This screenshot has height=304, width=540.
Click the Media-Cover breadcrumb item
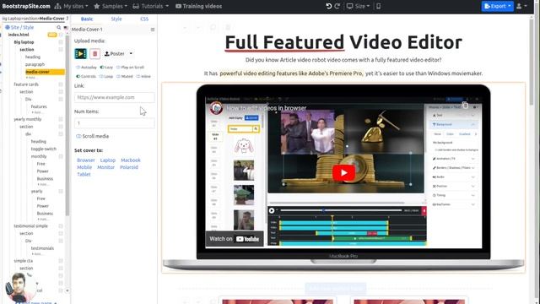[52, 19]
